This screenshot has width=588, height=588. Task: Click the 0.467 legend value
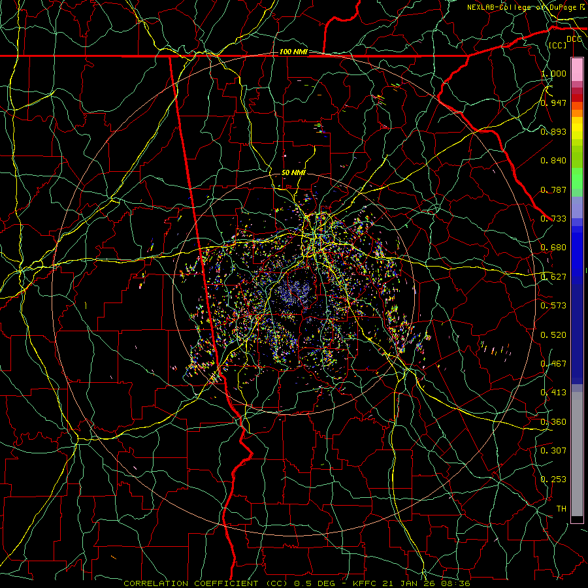(553, 364)
